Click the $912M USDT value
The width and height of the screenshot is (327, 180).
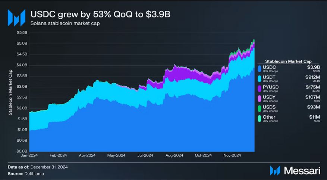pos(313,77)
